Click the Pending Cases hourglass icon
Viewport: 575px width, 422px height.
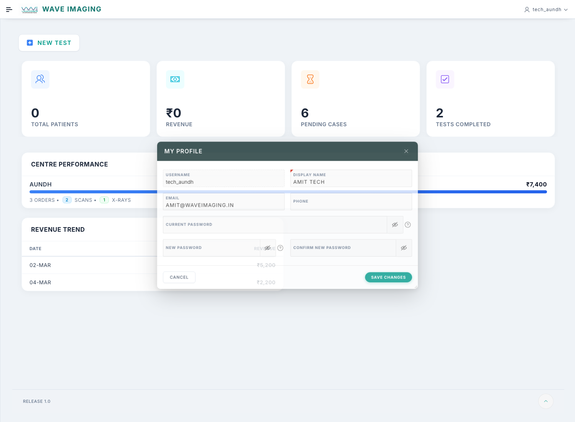point(310,79)
